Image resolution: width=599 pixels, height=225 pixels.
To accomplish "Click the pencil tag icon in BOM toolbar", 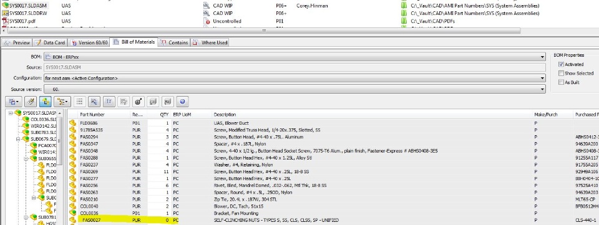I will [31, 102].
